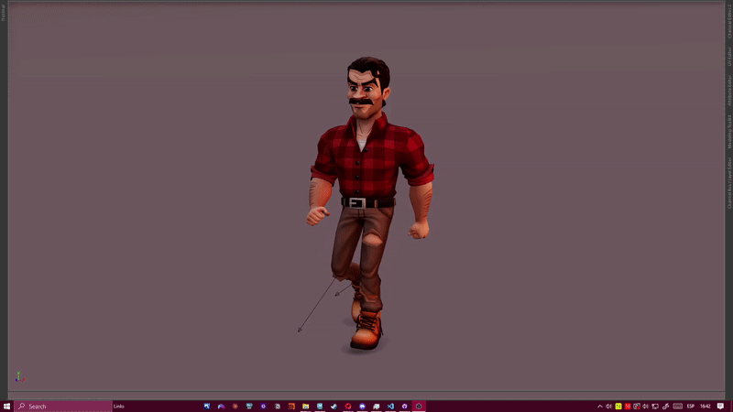Open File Explorer from the taskbar
Screen dimensions: 733x412
pyautogui.click(x=305, y=406)
